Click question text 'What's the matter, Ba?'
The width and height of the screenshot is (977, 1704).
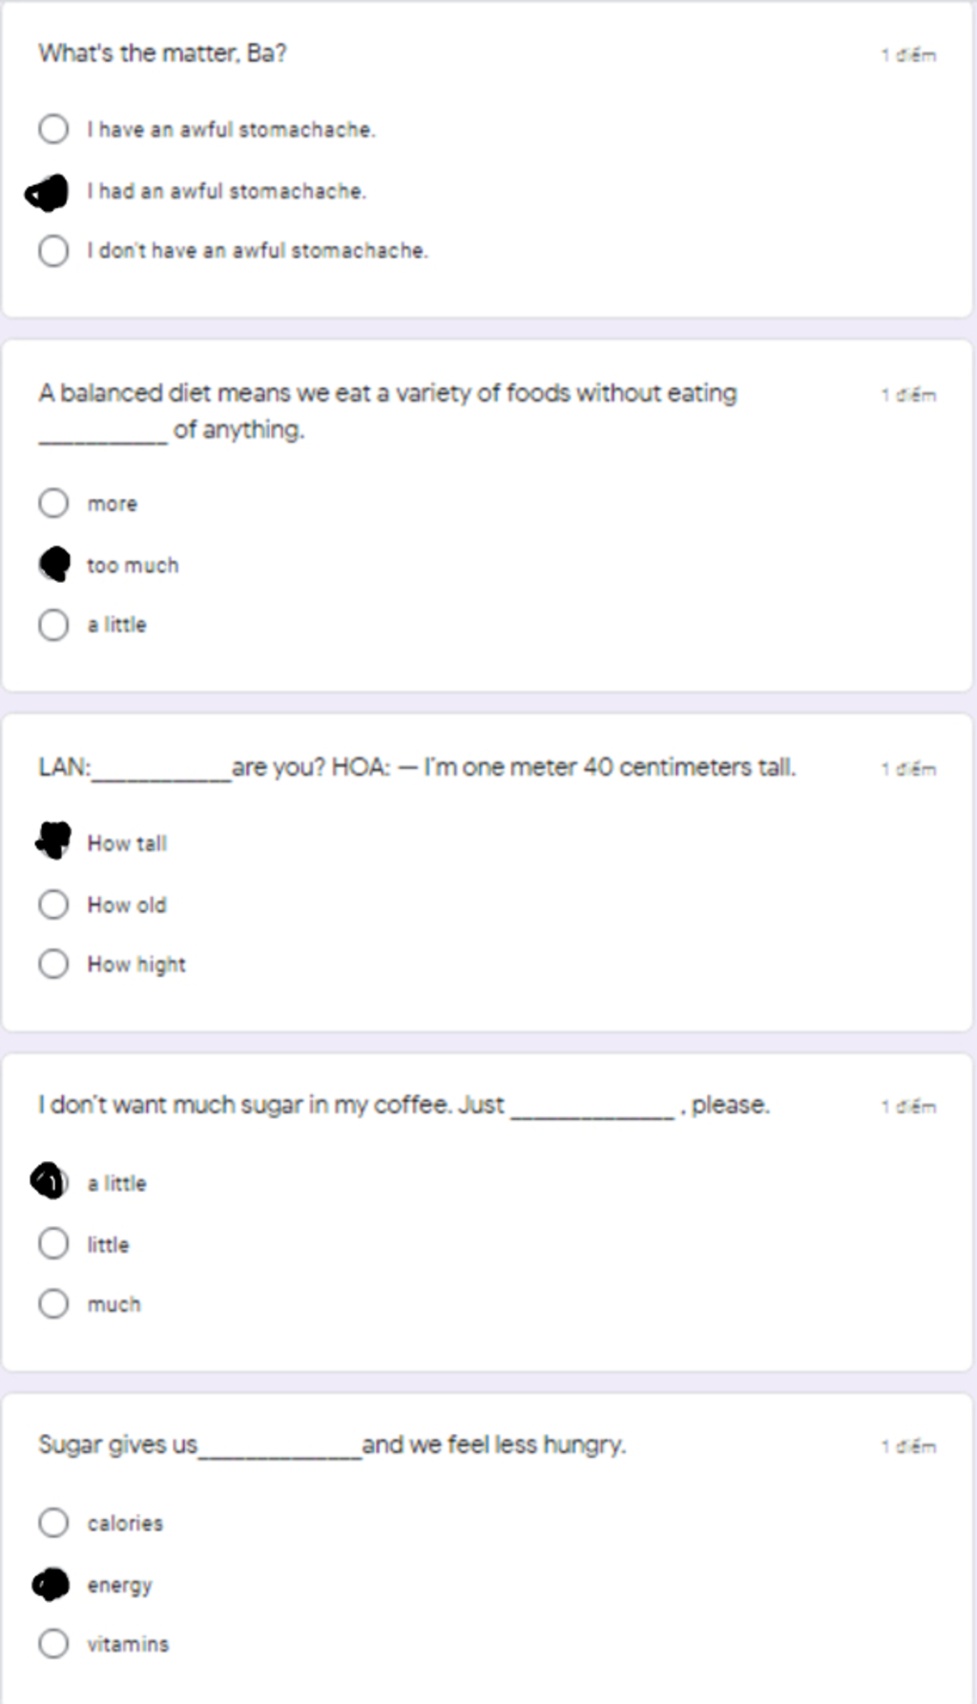(x=162, y=53)
